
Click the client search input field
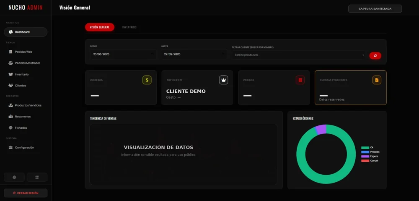(299, 55)
